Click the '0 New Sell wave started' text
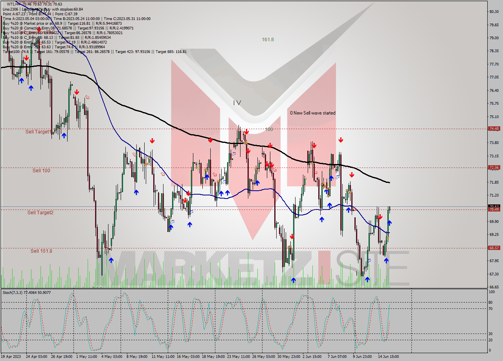Image resolution: width=503 pixels, height=361 pixels. click(x=313, y=113)
